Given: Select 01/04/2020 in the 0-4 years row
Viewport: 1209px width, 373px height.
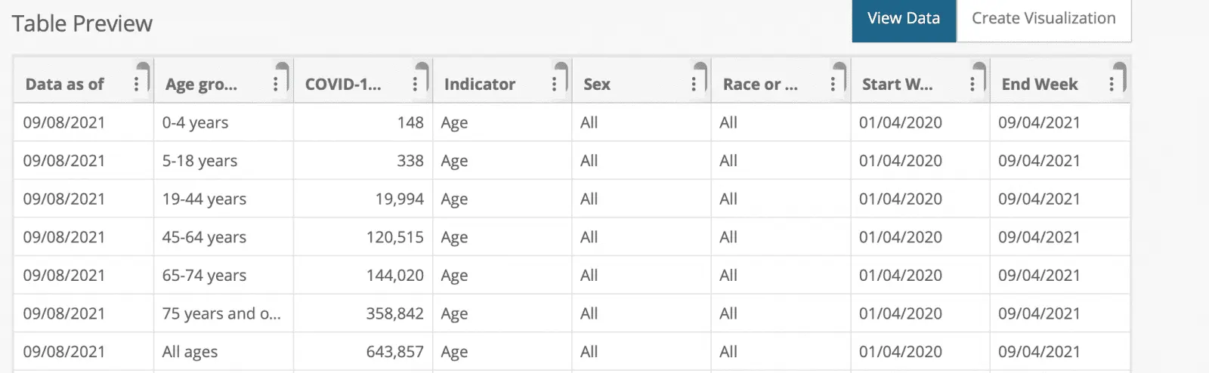Looking at the screenshot, I should click(x=901, y=122).
